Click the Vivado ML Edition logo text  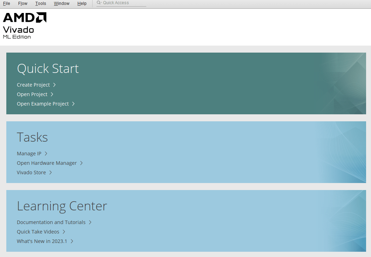point(18,32)
